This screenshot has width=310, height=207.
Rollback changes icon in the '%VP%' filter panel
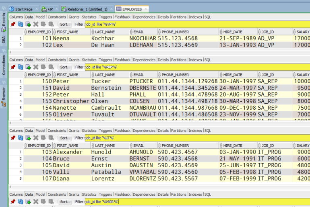click(x=51, y=24)
